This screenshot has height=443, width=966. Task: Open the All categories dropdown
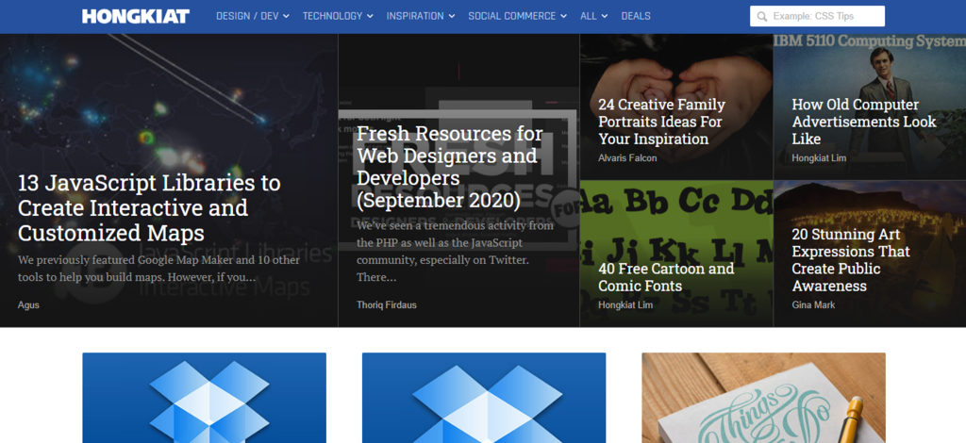coord(594,16)
